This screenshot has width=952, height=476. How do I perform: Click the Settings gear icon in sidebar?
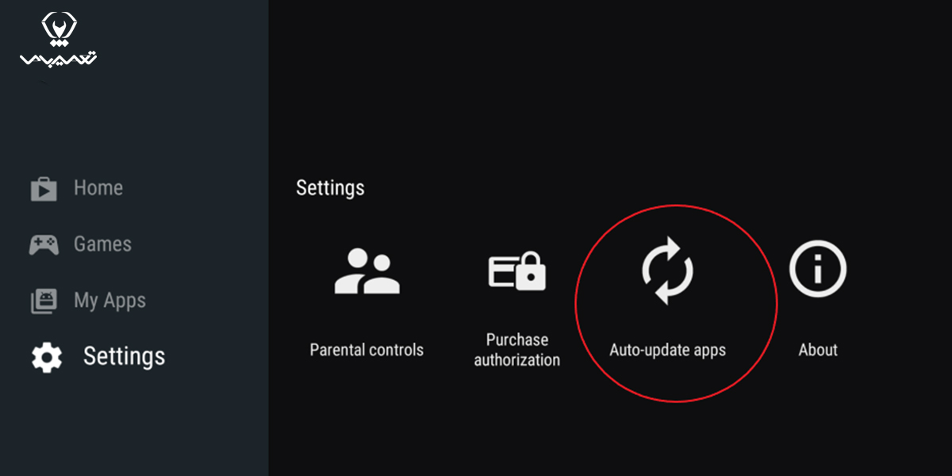46,358
